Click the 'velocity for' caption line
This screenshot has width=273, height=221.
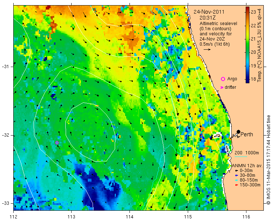[215, 34]
